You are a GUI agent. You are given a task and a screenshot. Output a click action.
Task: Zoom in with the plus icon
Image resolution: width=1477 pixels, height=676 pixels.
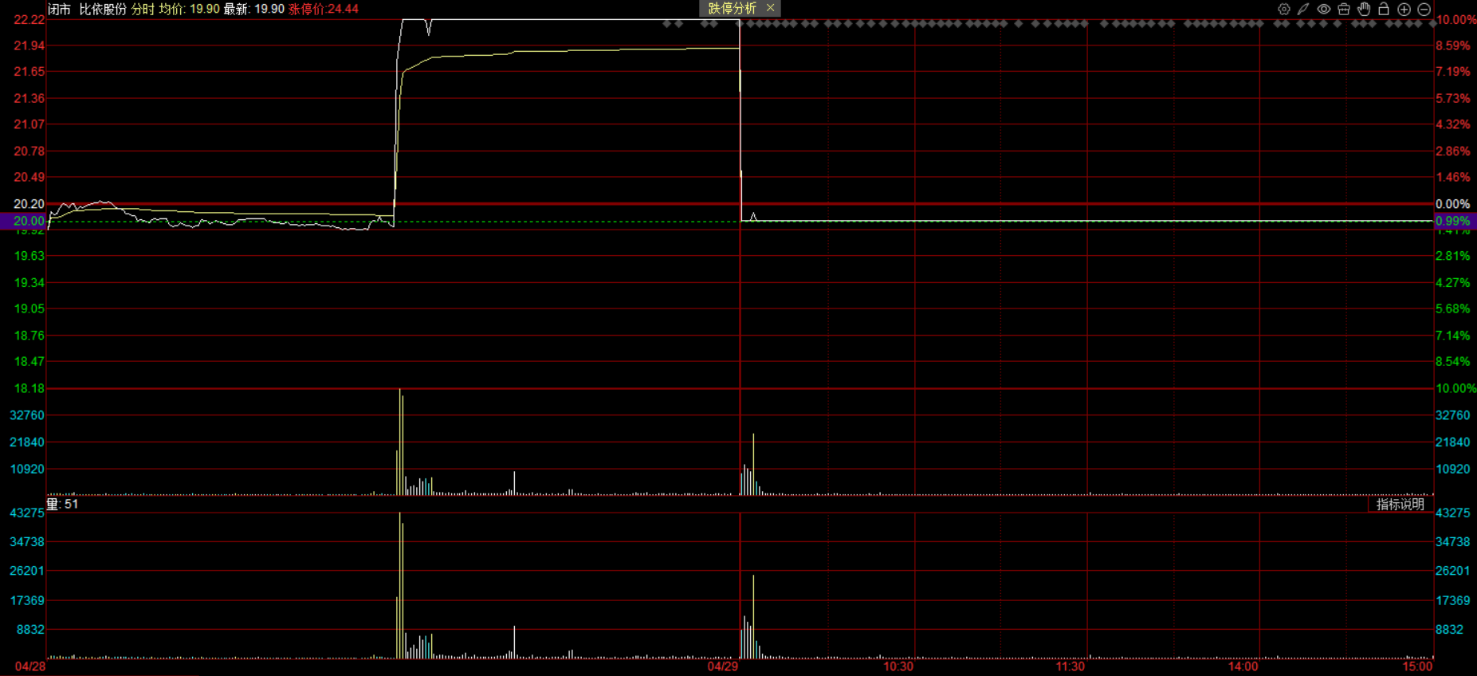[x=1404, y=10]
